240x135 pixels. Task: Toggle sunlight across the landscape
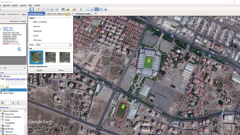pyautogui.click(x=68, y=9)
